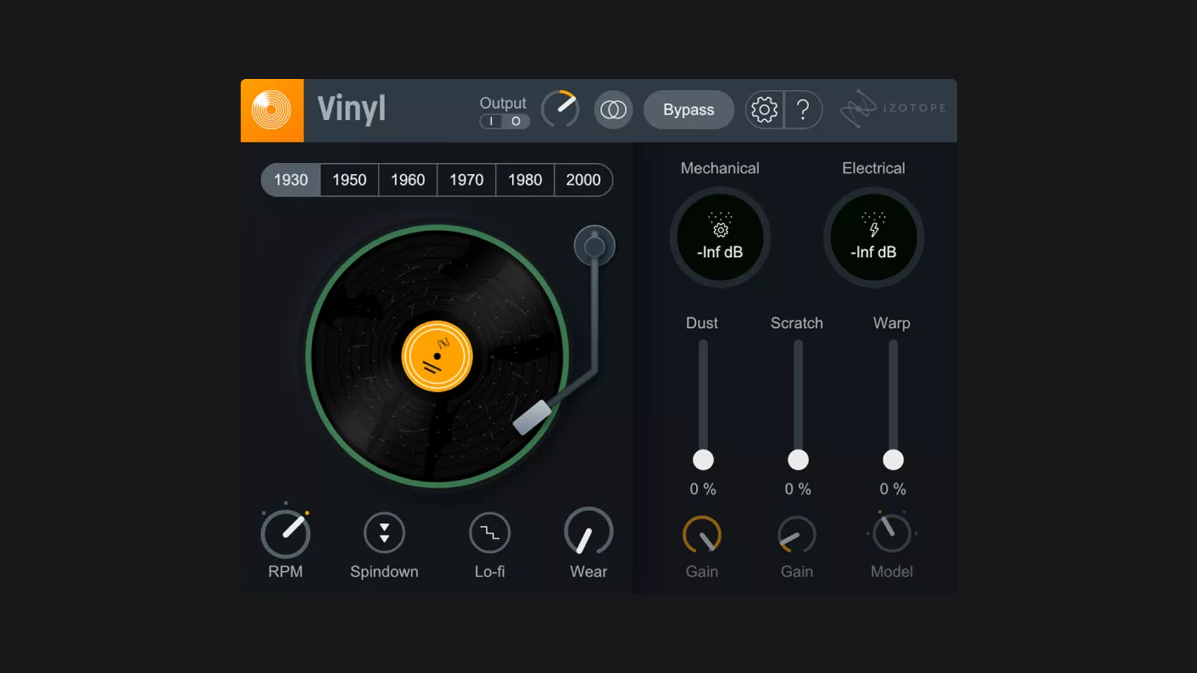
Task: Click the Wear knob
Action: [x=589, y=532]
